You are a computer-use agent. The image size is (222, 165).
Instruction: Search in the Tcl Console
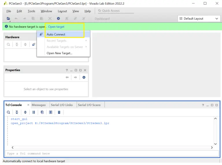(8, 112)
